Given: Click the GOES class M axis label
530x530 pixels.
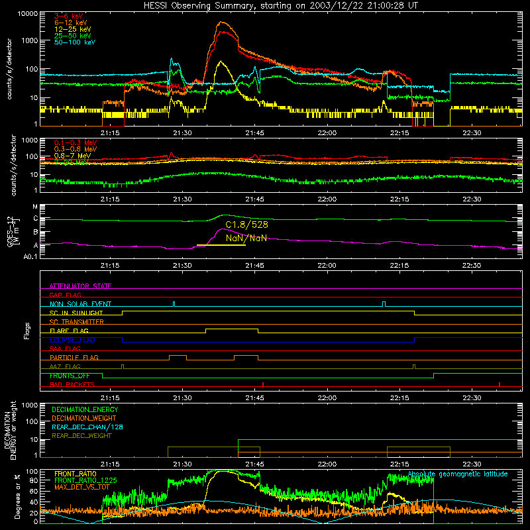Looking at the screenshot, I should click(x=35, y=207).
